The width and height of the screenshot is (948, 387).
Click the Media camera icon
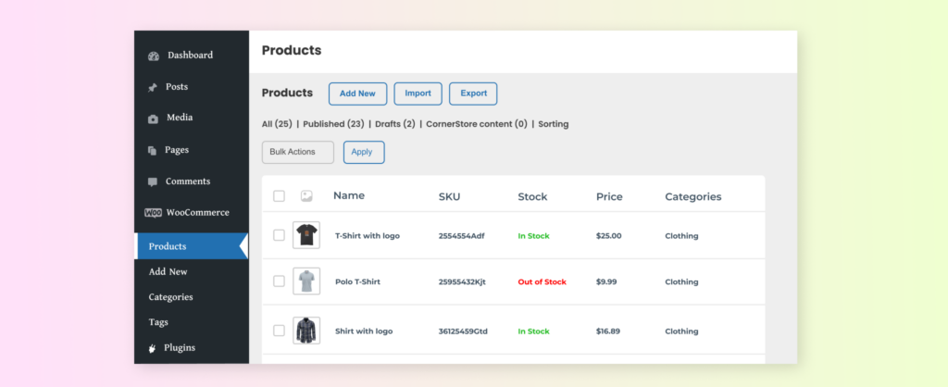click(153, 119)
